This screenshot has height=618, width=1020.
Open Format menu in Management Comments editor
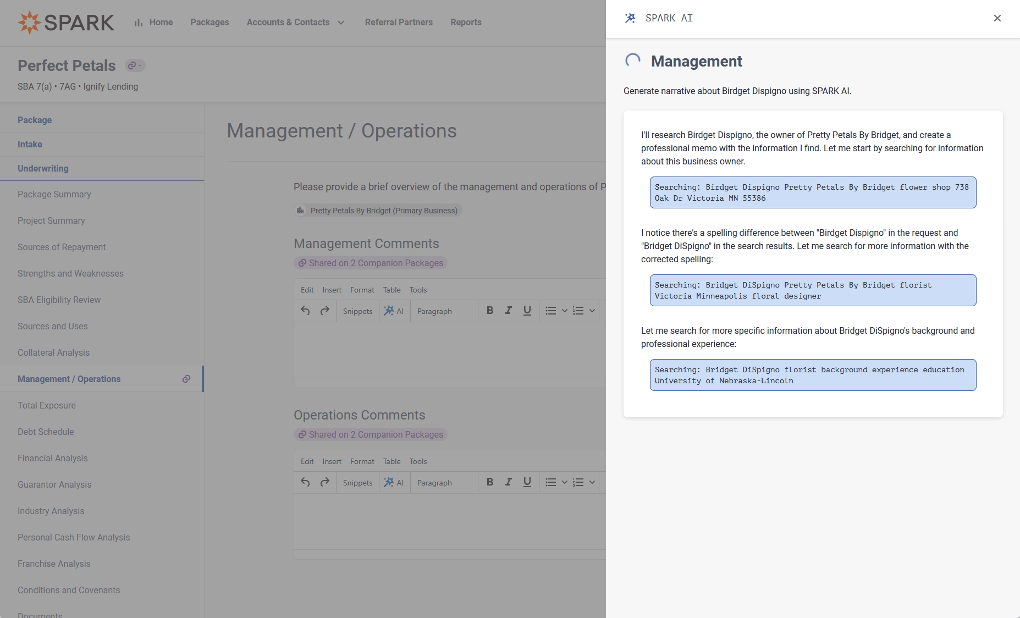pos(362,290)
